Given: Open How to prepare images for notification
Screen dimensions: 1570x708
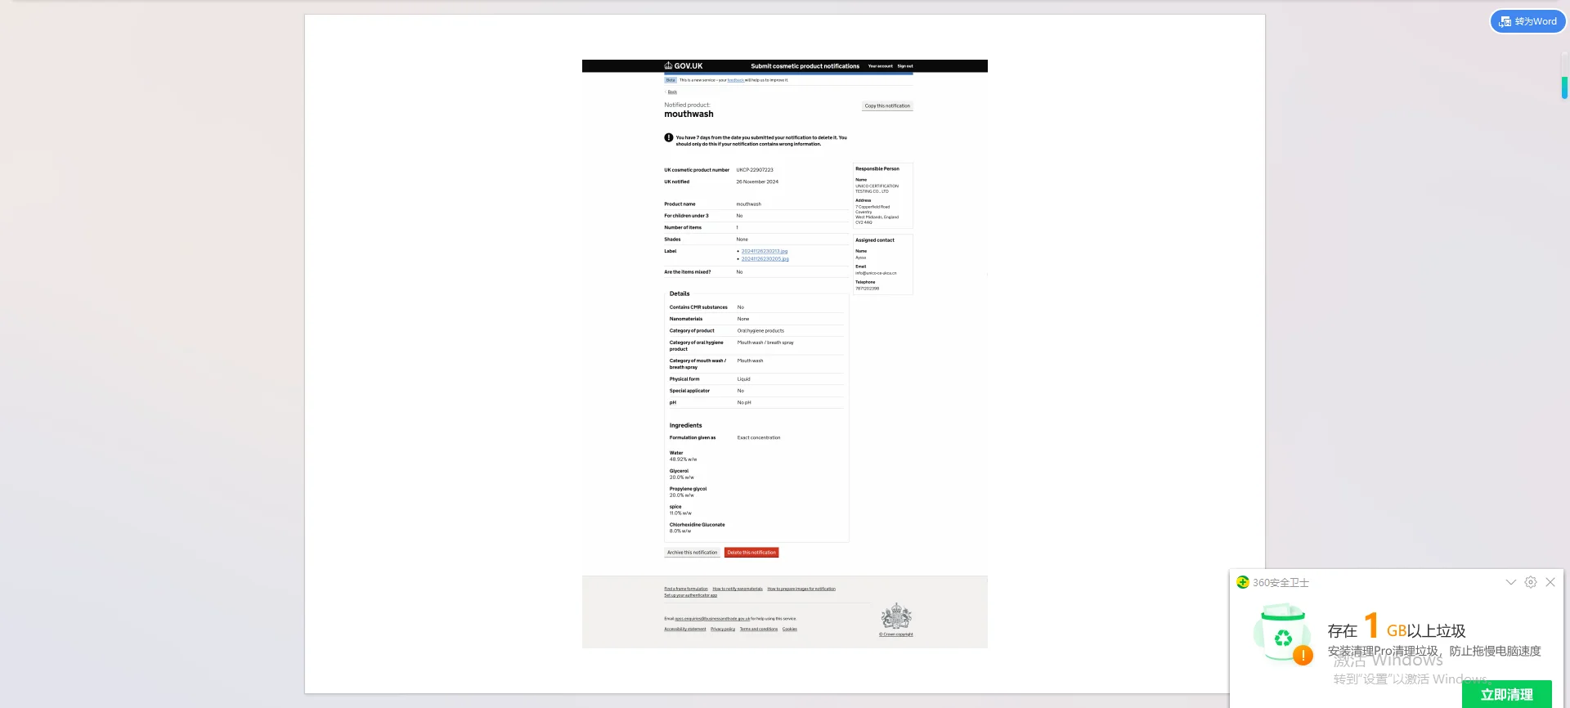Looking at the screenshot, I should point(801,589).
